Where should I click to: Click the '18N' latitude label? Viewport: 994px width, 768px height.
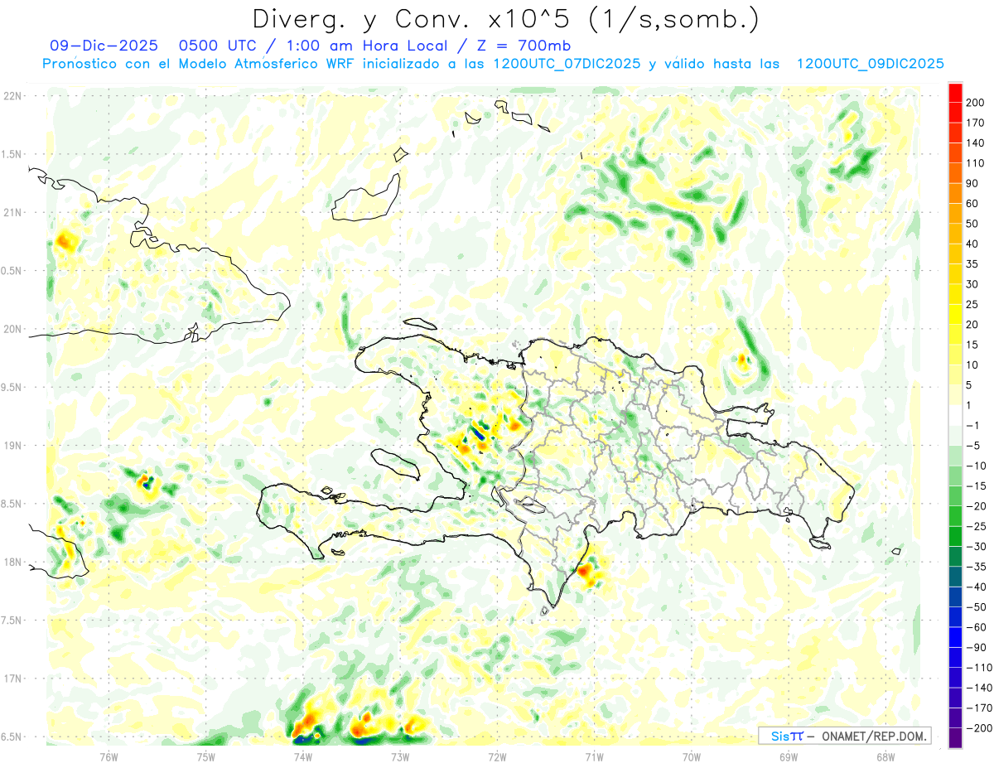click(12, 563)
